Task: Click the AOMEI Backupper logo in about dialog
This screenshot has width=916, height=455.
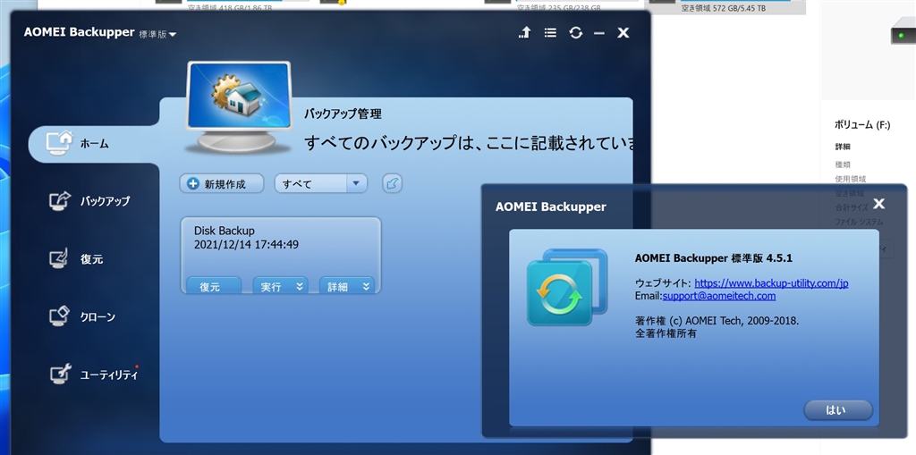Action: (567, 287)
